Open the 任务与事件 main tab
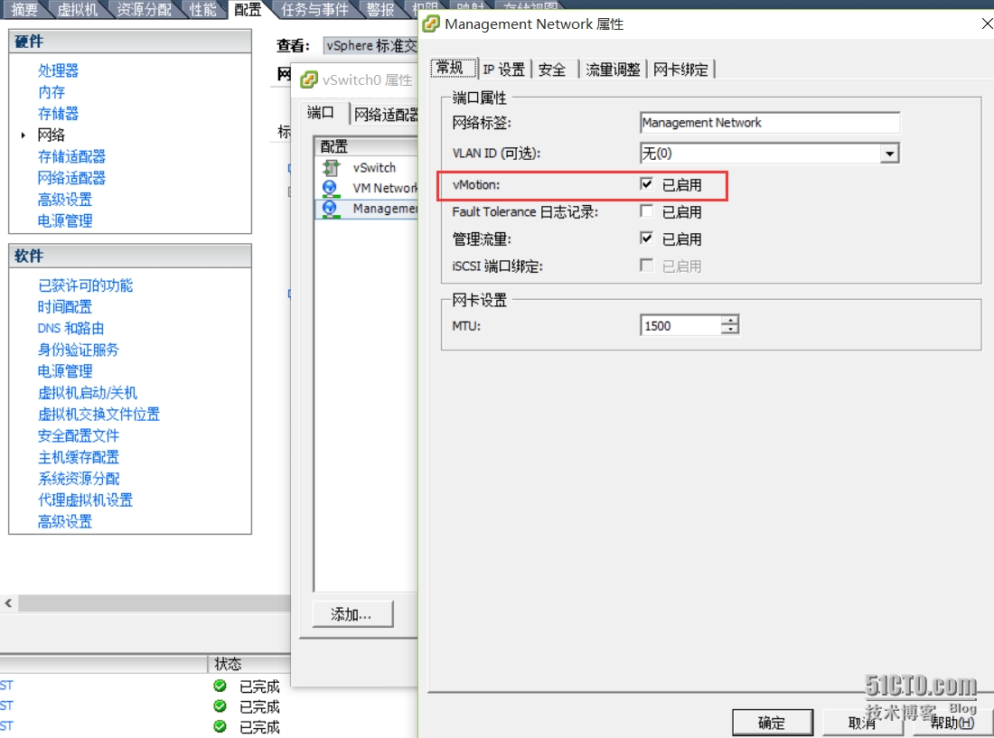 [314, 10]
